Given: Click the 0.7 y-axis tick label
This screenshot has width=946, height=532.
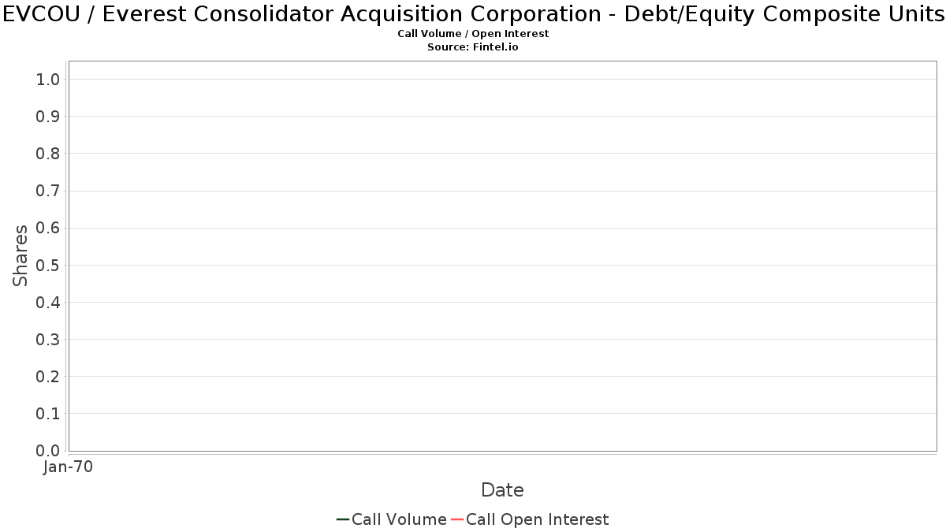Looking at the screenshot, I should pyautogui.click(x=49, y=191).
